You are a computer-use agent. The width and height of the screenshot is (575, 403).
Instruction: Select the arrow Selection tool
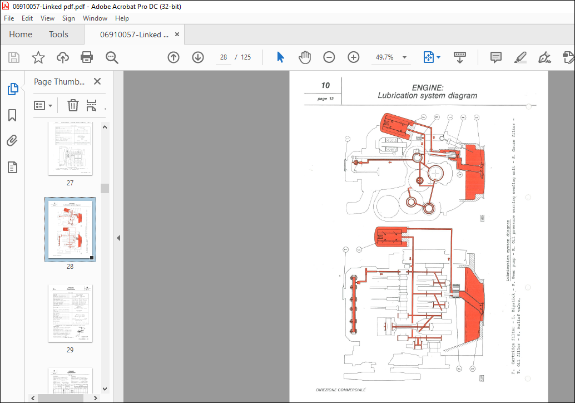click(x=280, y=57)
